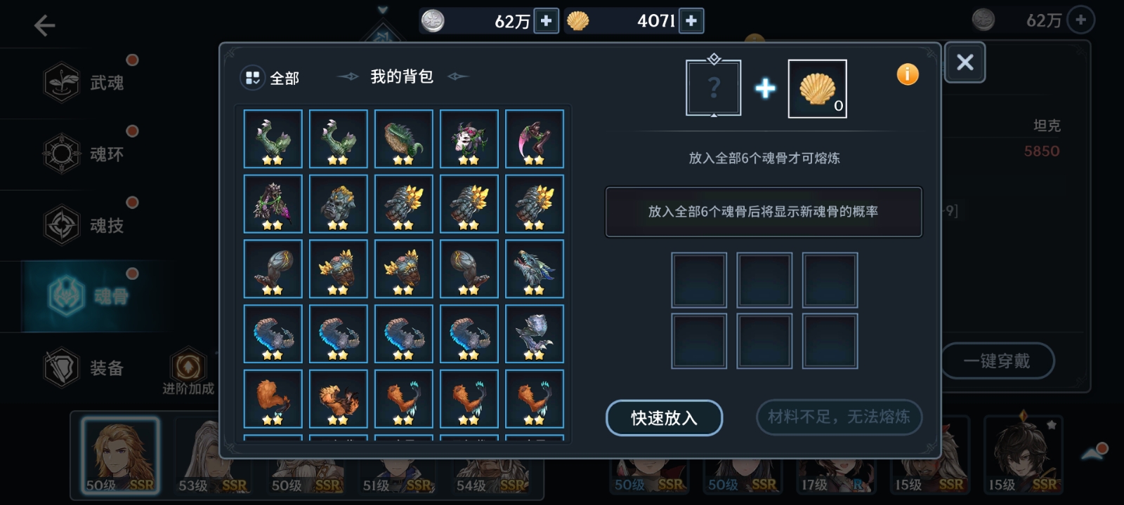Screen dimensions: 1124x505
Task: Open the 魂技 tab
Action: [84, 225]
